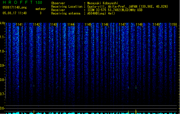Select the filename 0508171140.png
The width and height of the screenshot is (180, 114).
click(15, 7)
